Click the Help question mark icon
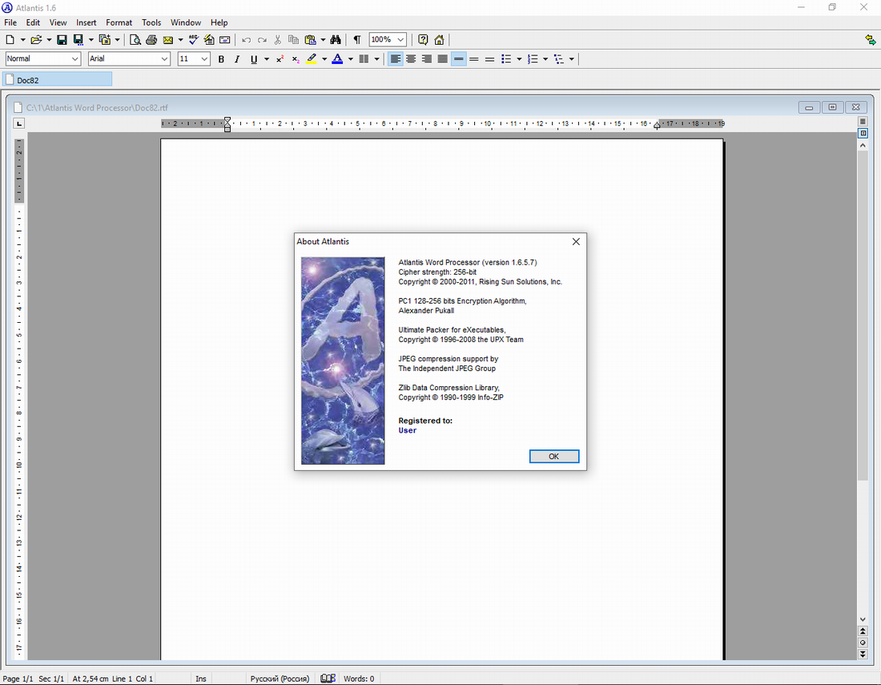Screen dimensions: 881x685 pyautogui.click(x=423, y=40)
